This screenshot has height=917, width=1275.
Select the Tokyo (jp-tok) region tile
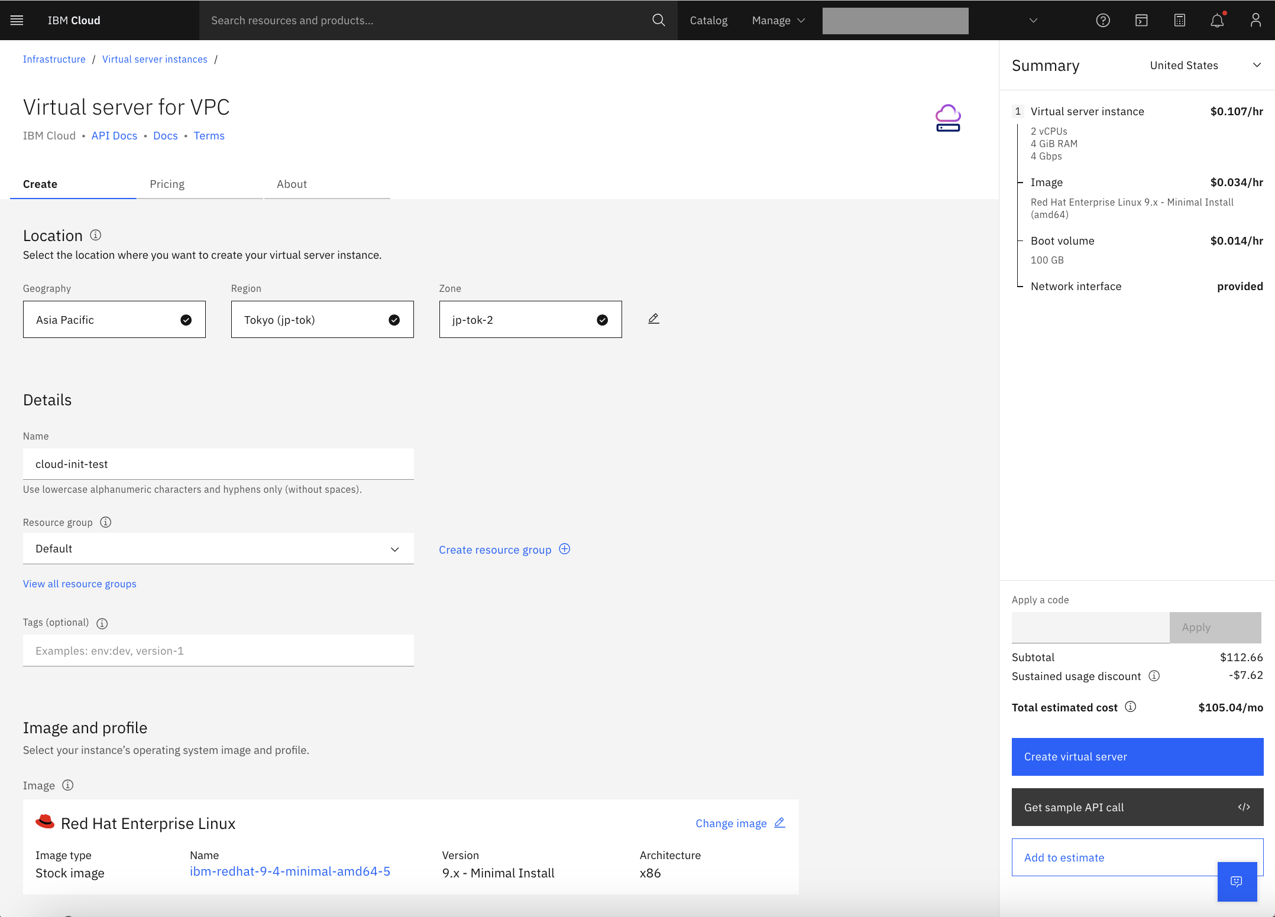[322, 320]
